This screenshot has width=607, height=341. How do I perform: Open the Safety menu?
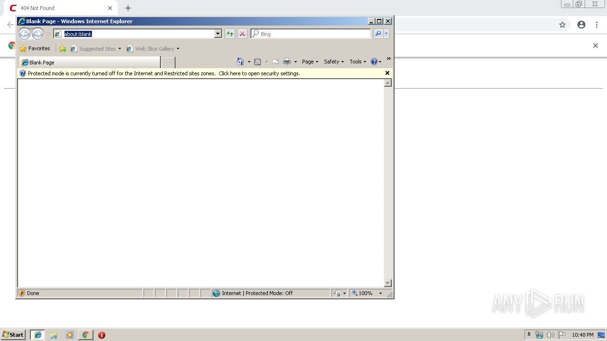point(334,62)
